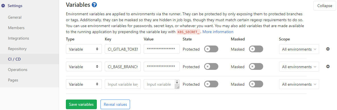The width and height of the screenshot is (337, 110).
Task: Click the Reveal values button
Action: (115, 104)
